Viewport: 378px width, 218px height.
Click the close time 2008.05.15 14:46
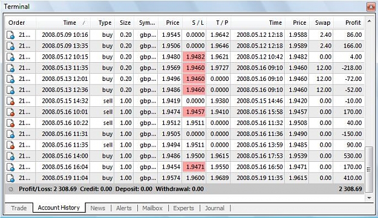[259, 101]
